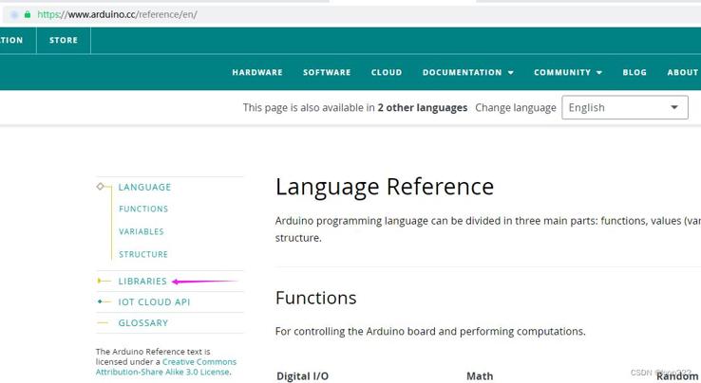Expand the LIBRARIES yellow arrow marker
The height and width of the screenshot is (383, 701).
click(100, 281)
